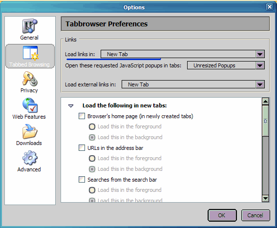Click the scrollbar up arrow
The width and height of the screenshot is (277, 228).
[265, 102]
